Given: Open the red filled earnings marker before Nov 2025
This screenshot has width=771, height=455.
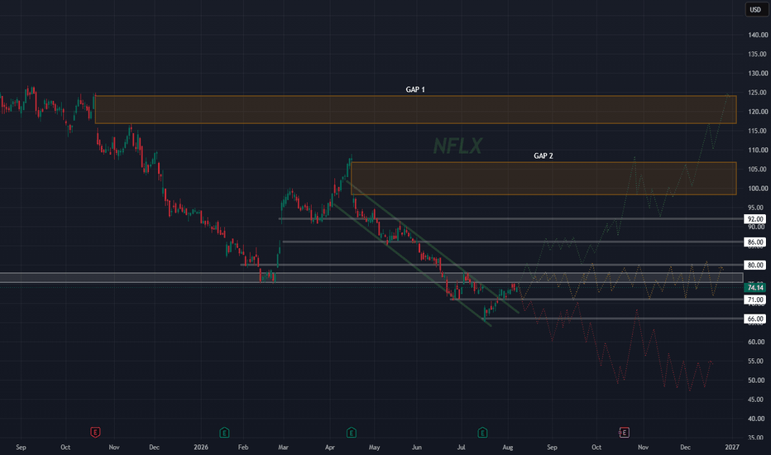Looking at the screenshot, I should (x=95, y=433).
